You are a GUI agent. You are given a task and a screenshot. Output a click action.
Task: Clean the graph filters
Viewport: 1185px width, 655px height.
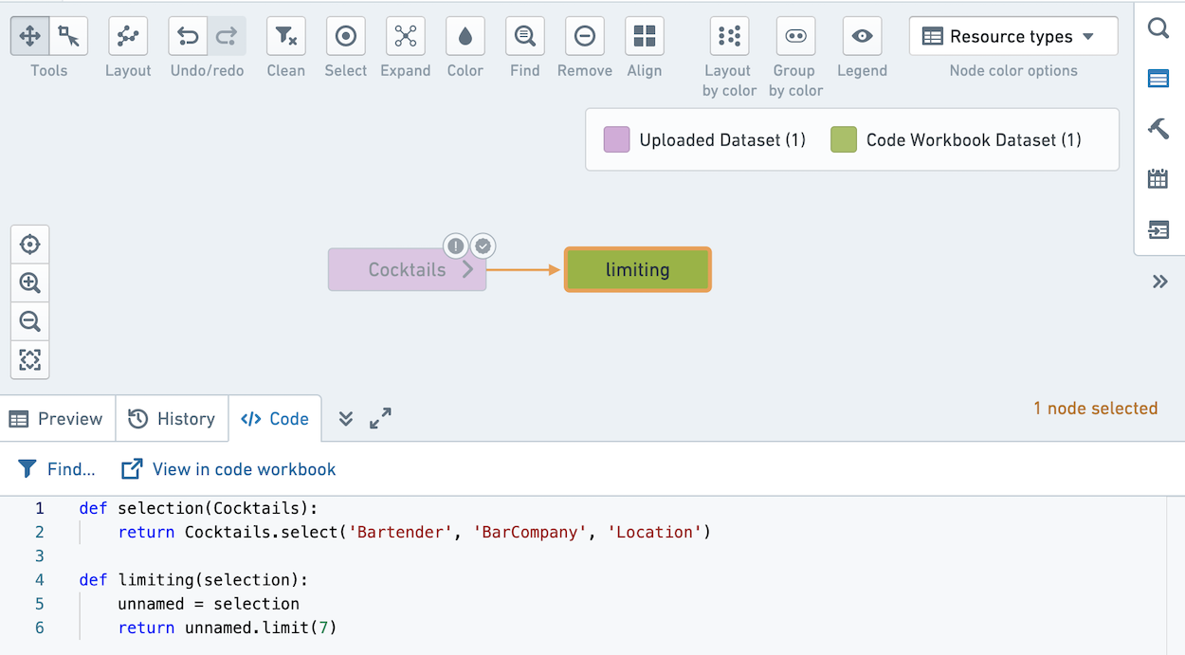pyautogui.click(x=285, y=37)
